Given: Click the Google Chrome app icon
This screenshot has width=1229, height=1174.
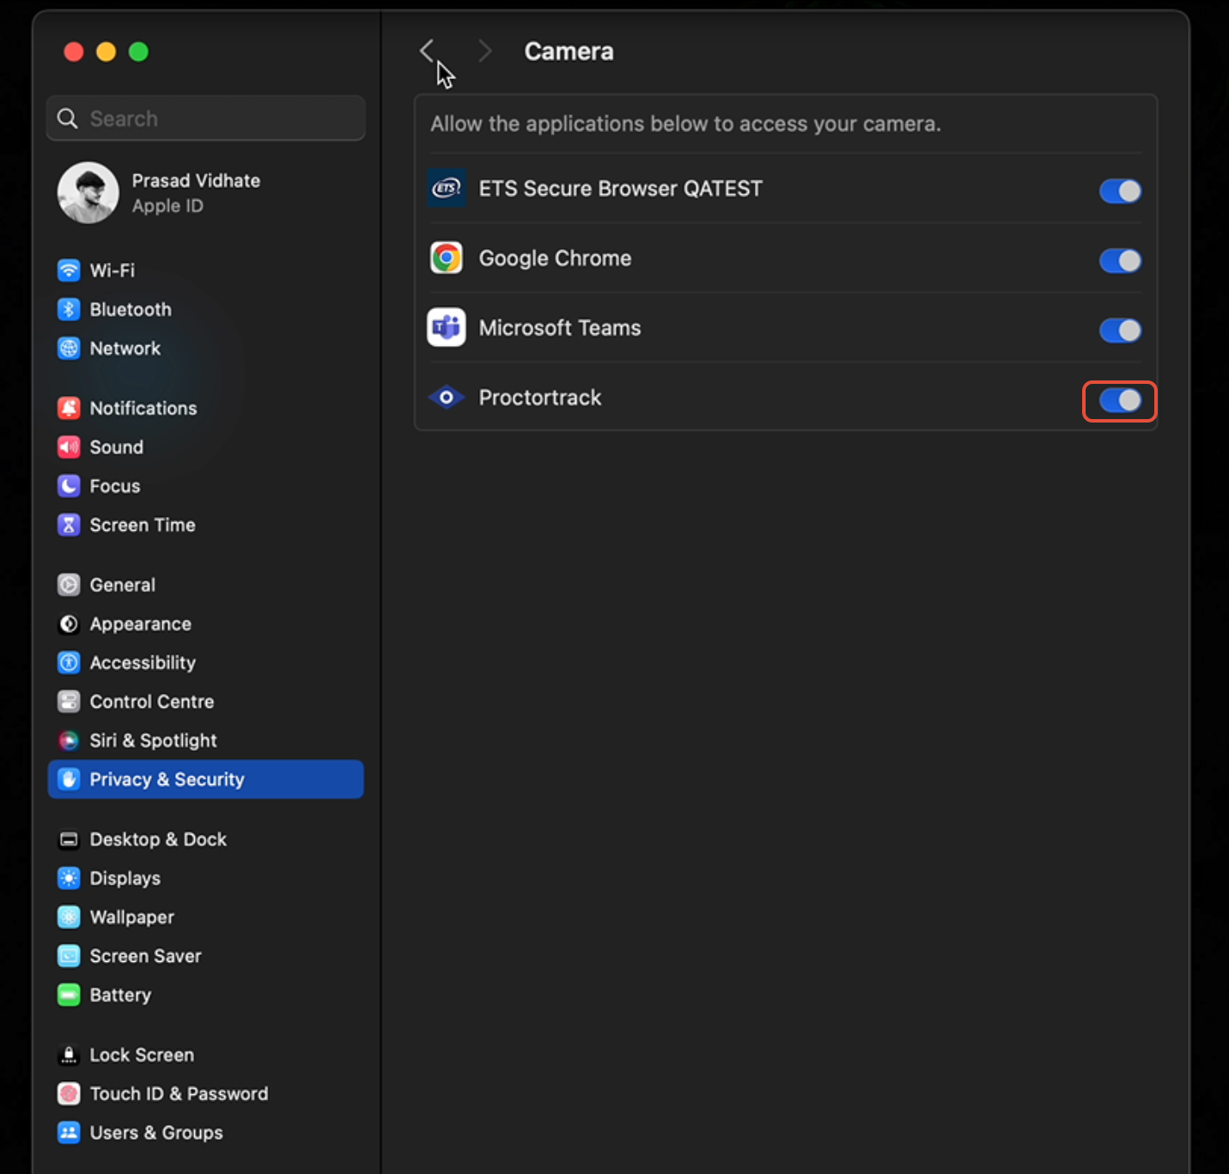Looking at the screenshot, I should point(447,258).
